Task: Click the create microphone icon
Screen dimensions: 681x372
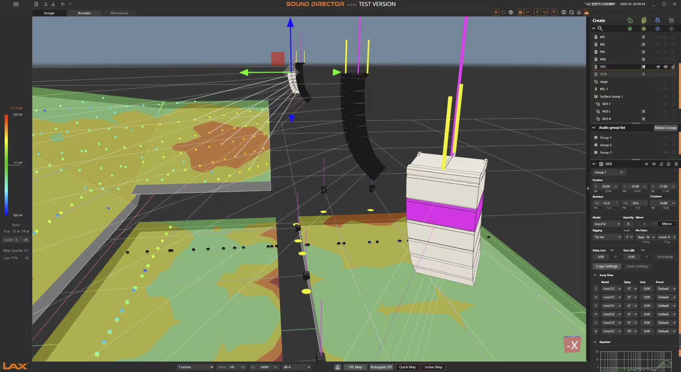Action: 657,20
